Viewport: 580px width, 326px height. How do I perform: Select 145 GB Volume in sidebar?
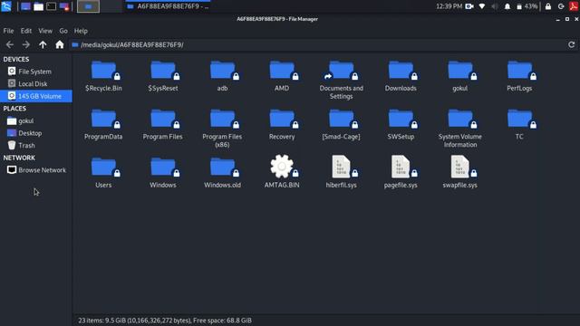pos(36,96)
